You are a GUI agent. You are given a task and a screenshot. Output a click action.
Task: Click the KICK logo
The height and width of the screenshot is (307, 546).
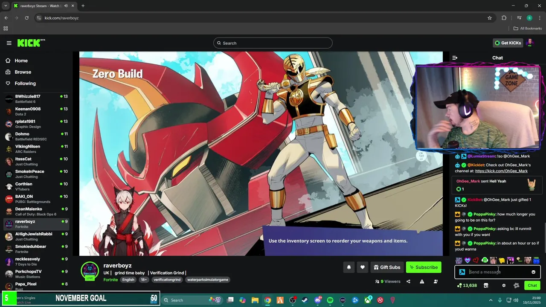click(x=31, y=43)
